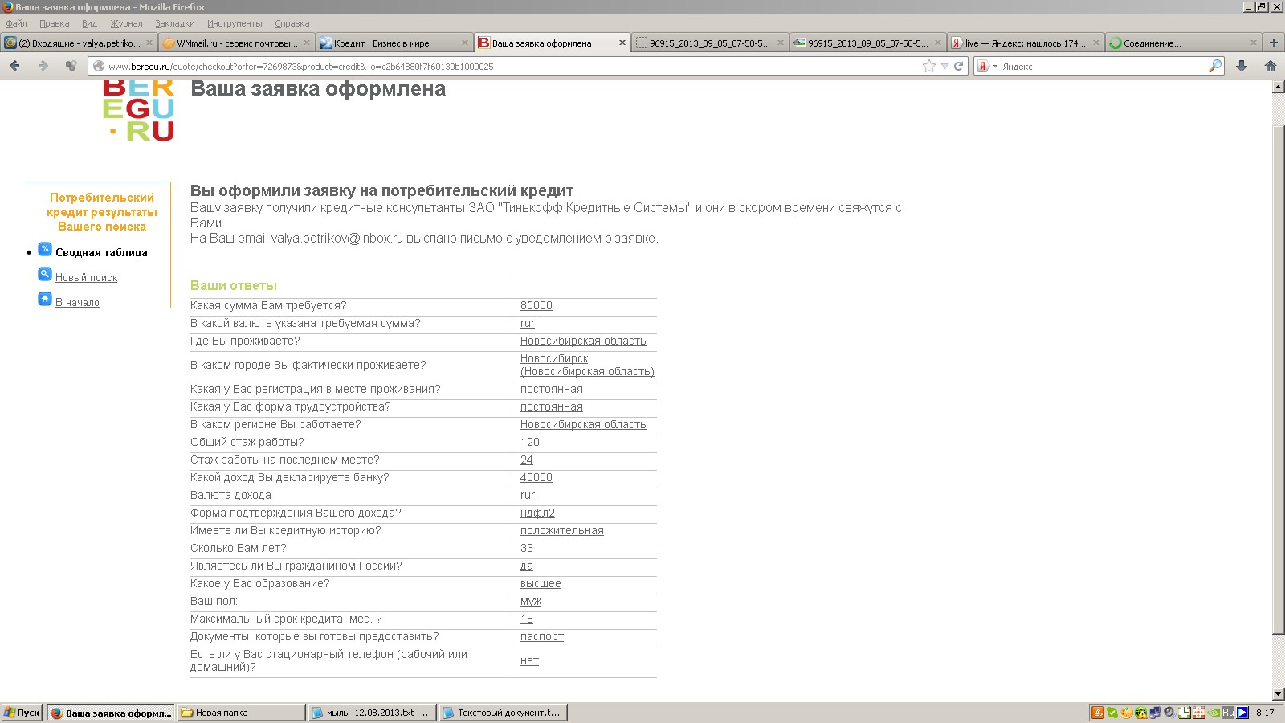1285x723 pixels.
Task: Switch to the Соединение tab
Action: point(1182,43)
